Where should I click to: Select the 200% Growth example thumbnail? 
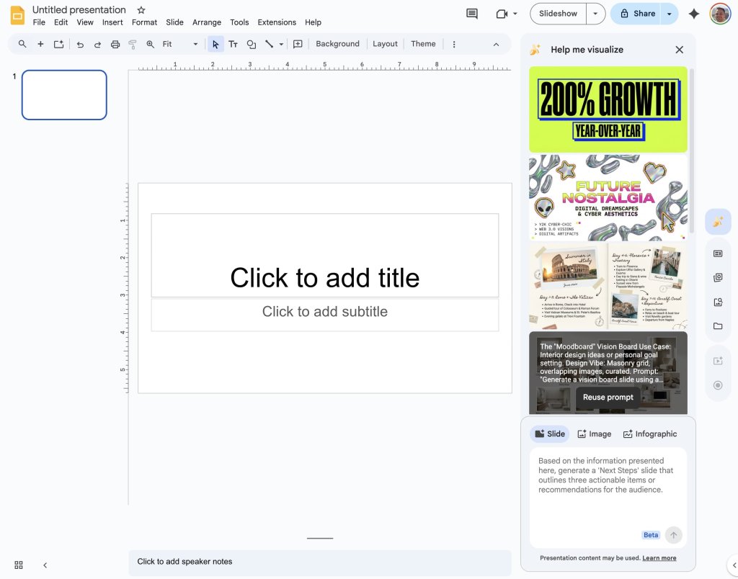click(608, 109)
